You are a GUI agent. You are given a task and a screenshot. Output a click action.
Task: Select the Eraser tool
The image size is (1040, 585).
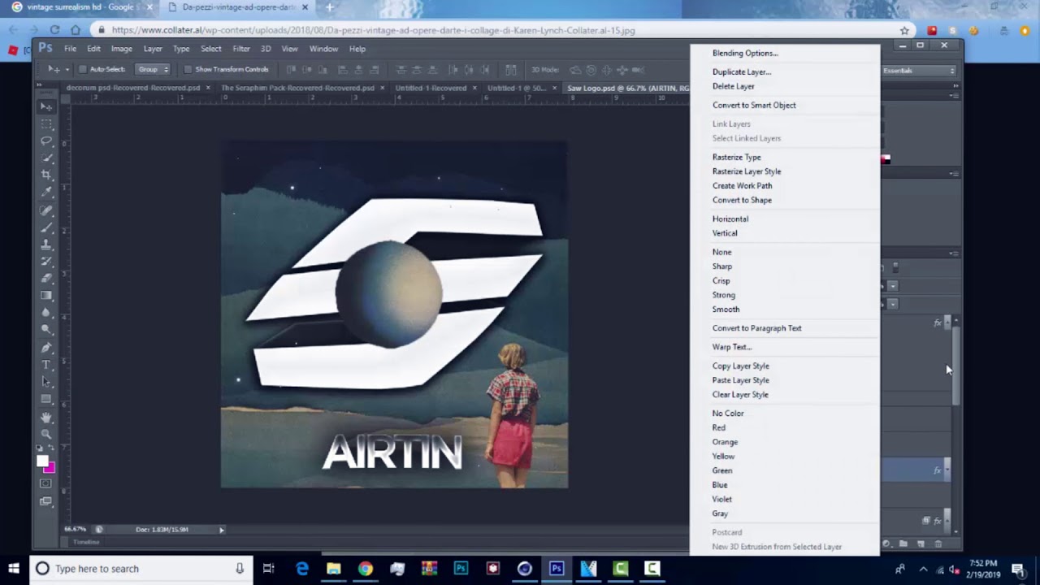pos(46,278)
